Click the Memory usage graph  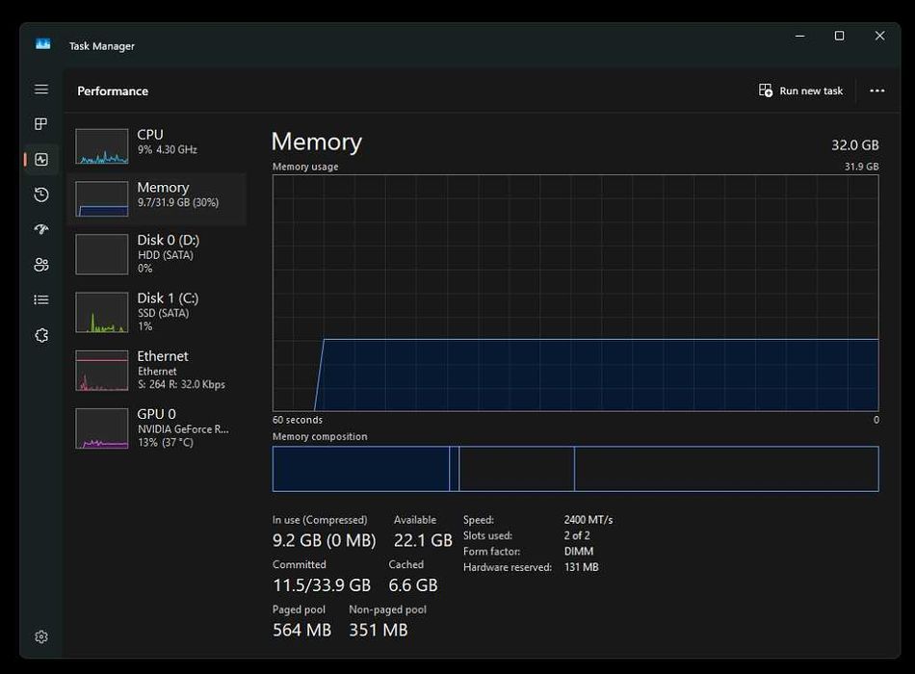pyautogui.click(x=575, y=293)
